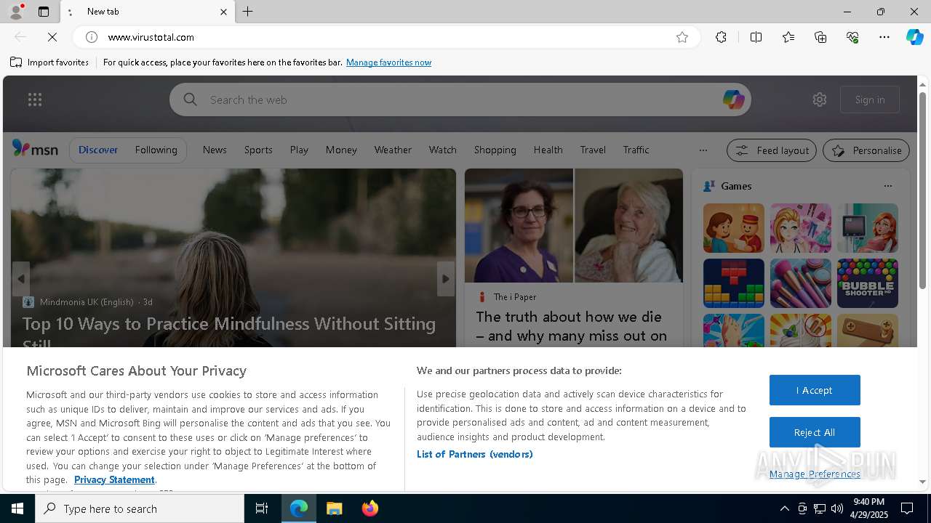This screenshot has height=523, width=931.
Task: Open Settings and more menu
Action: click(884, 37)
